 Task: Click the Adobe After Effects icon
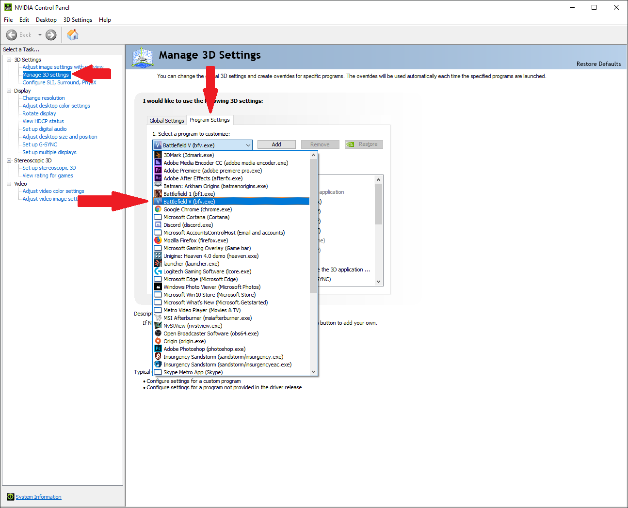[158, 178]
